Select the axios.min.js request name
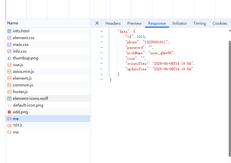This screenshot has height=163, width=231. pyautogui.click(x=24, y=72)
